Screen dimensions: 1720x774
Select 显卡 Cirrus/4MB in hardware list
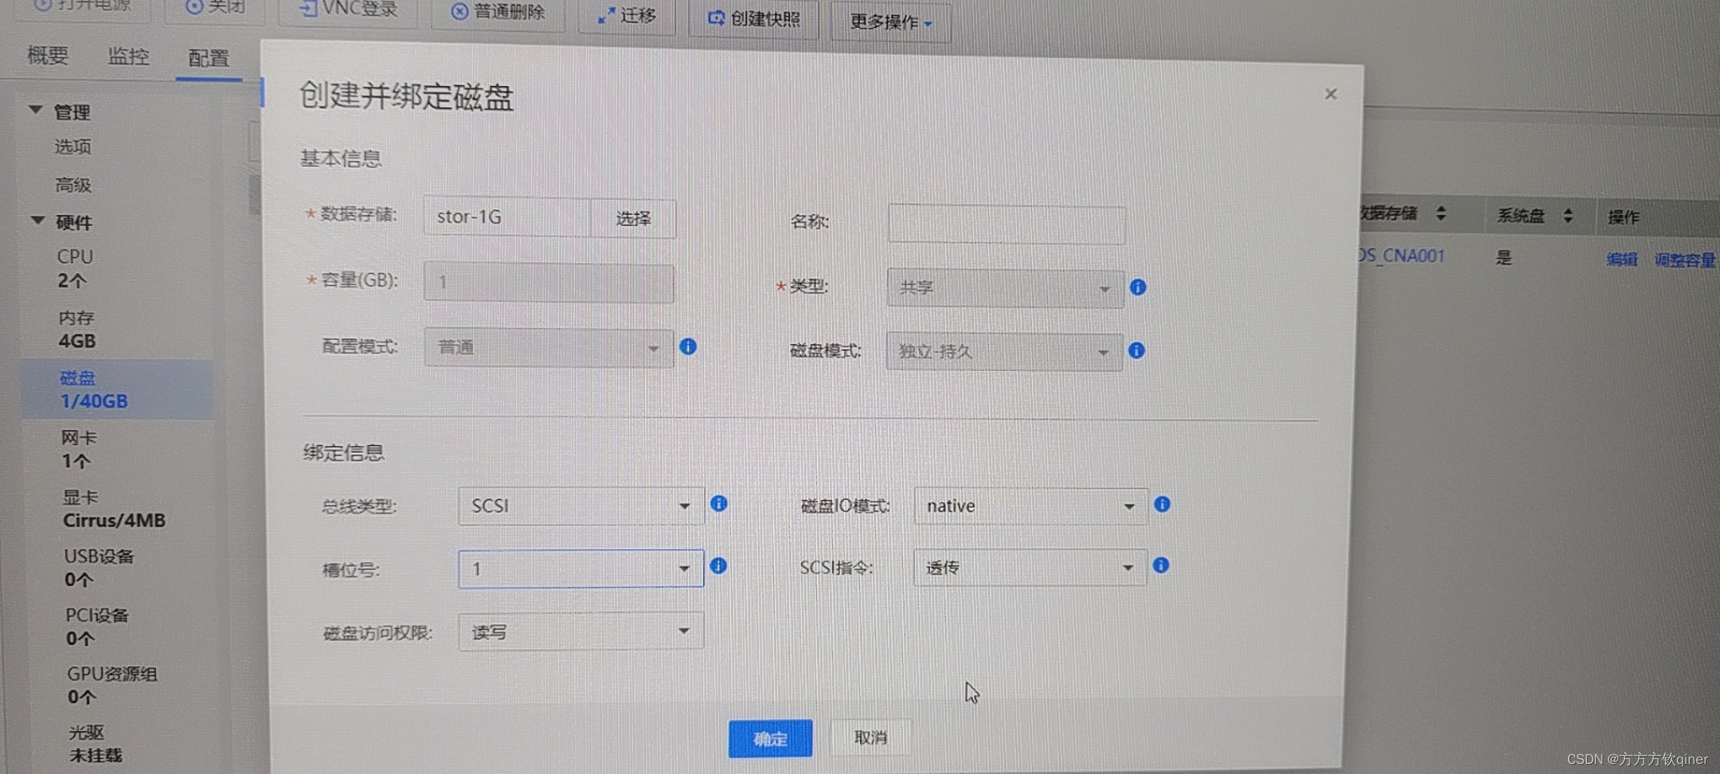114,509
